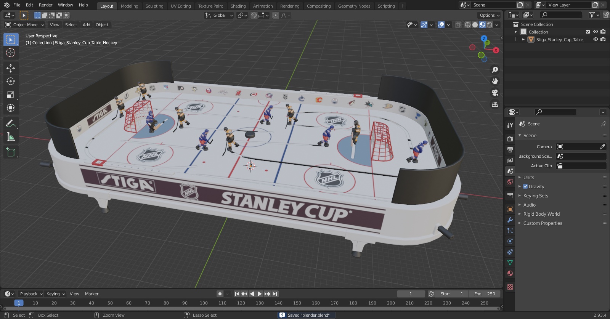Image resolution: width=610 pixels, height=319 pixels.
Task: Activate the Select Box tool
Action: click(x=11, y=39)
